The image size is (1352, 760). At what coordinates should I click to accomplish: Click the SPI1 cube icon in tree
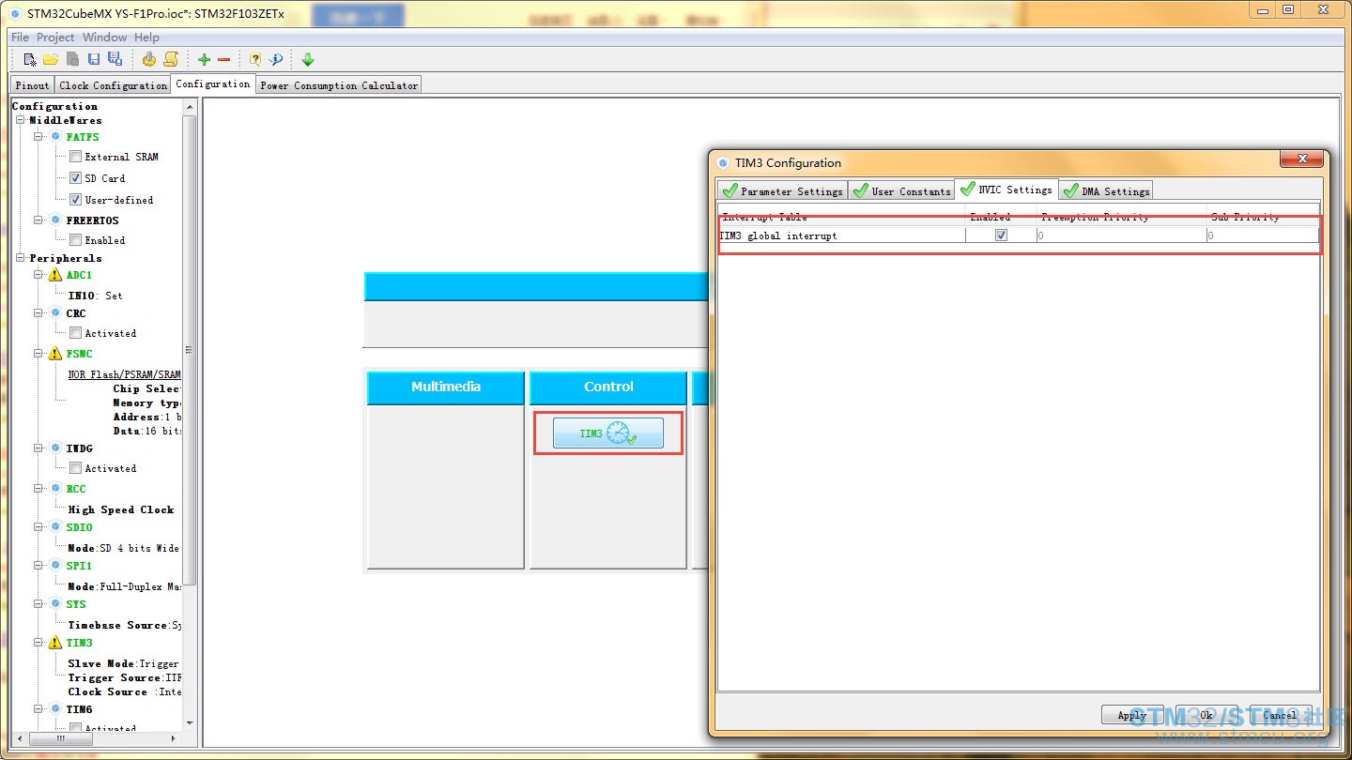click(55, 566)
